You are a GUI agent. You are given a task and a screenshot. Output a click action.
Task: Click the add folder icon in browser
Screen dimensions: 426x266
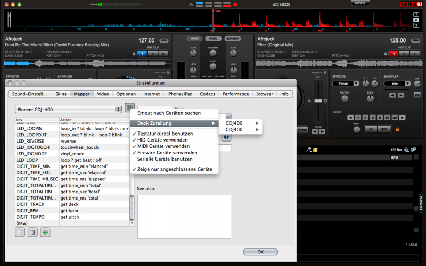[x=315, y=149]
